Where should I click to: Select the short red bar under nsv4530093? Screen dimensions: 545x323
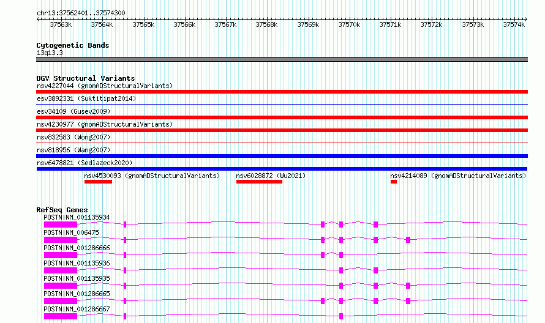(98, 182)
